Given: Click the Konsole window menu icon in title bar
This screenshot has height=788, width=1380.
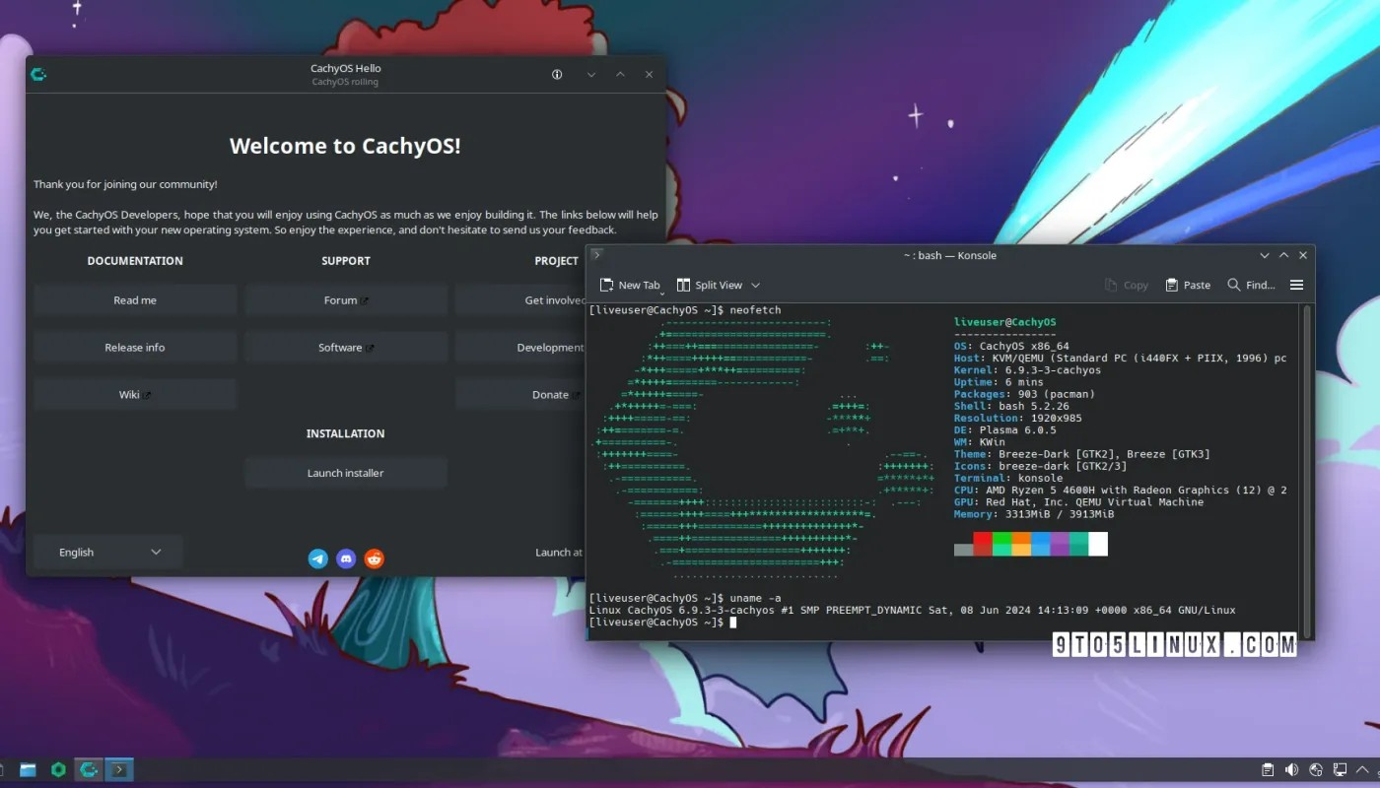Looking at the screenshot, I should [x=596, y=255].
